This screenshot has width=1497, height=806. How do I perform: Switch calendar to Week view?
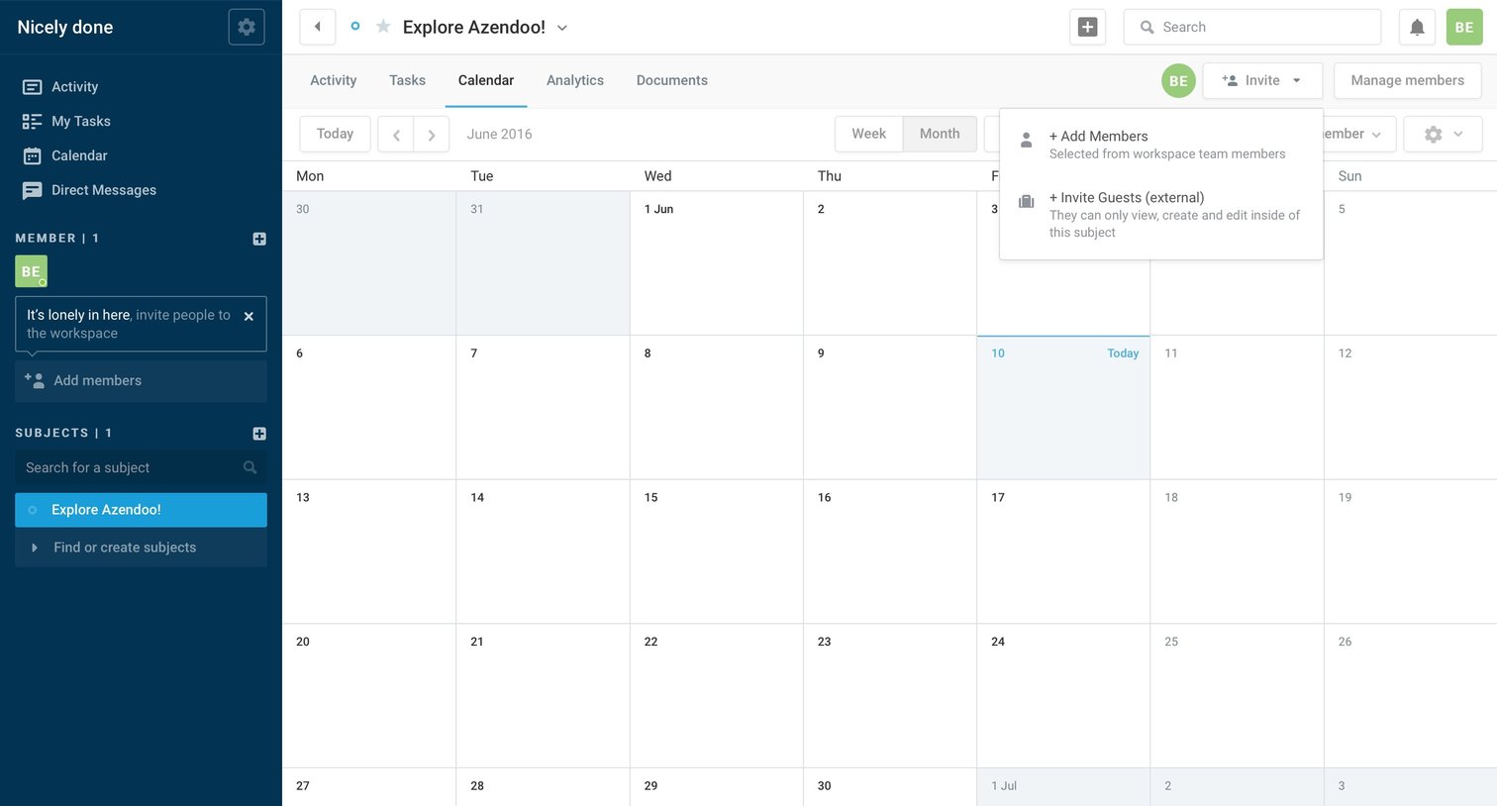coord(868,134)
